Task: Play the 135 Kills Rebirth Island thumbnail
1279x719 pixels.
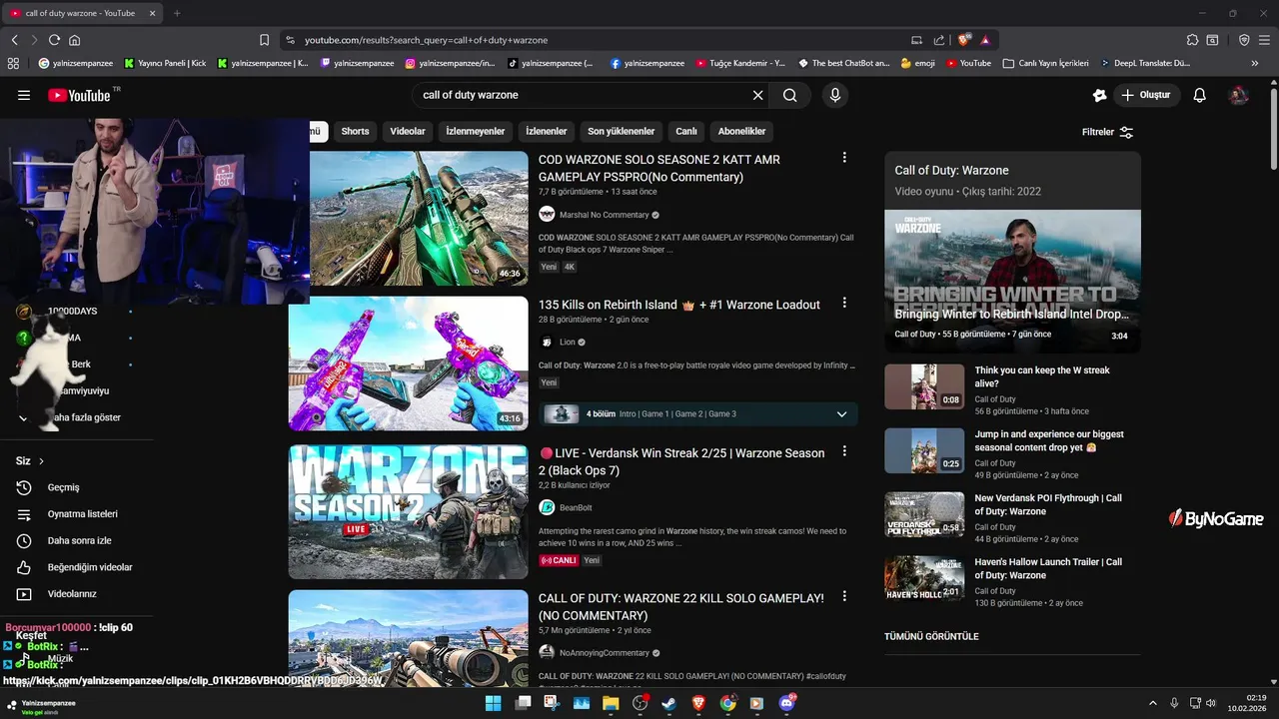Action: click(408, 363)
